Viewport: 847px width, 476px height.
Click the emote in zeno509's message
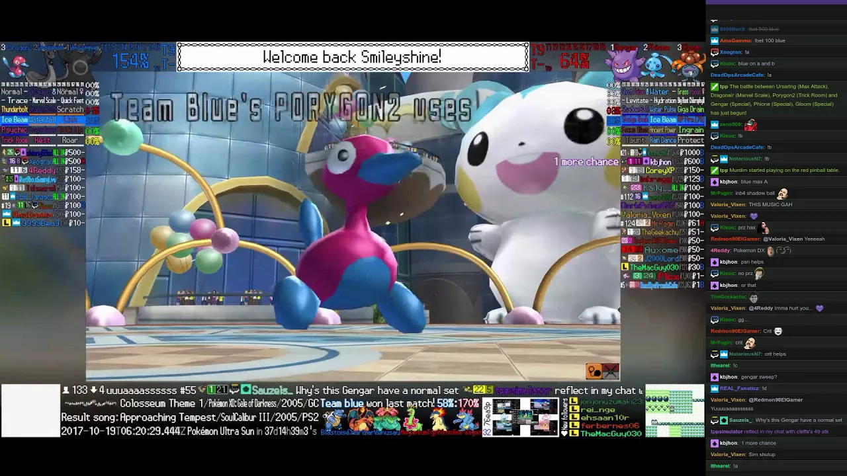click(750, 124)
